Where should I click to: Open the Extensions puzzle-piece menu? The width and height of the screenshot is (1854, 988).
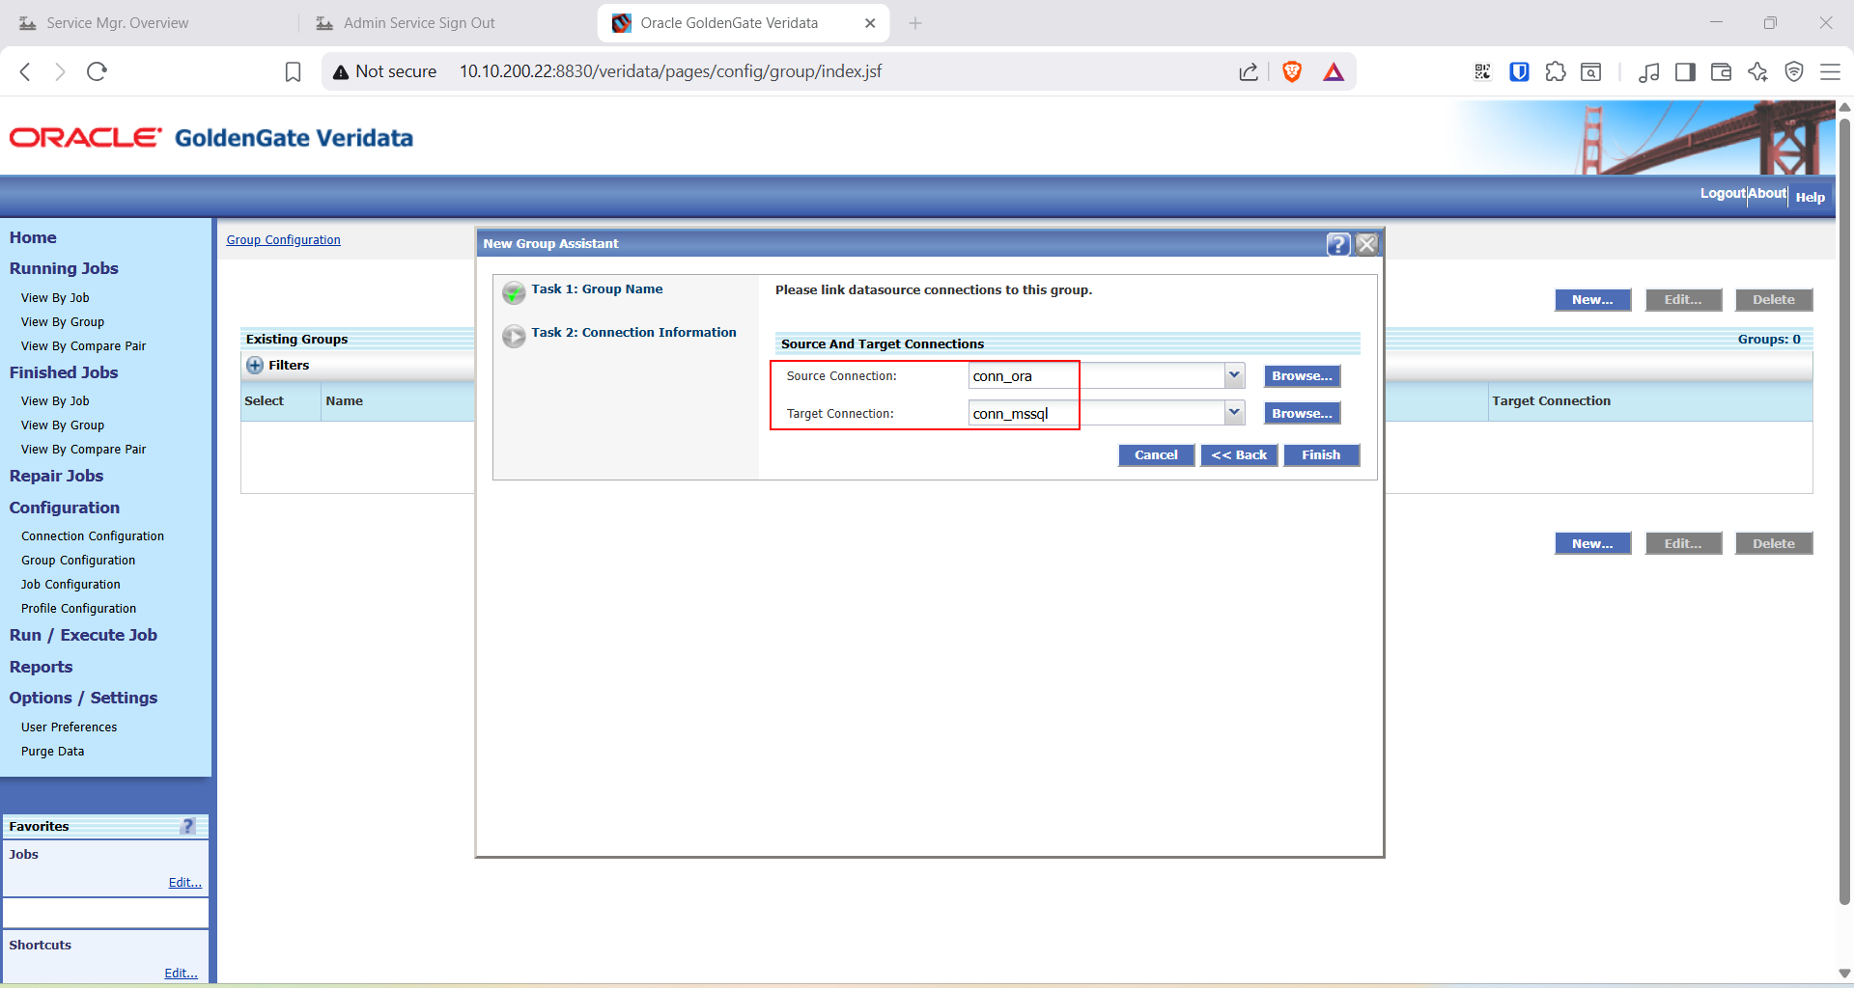(x=1555, y=71)
